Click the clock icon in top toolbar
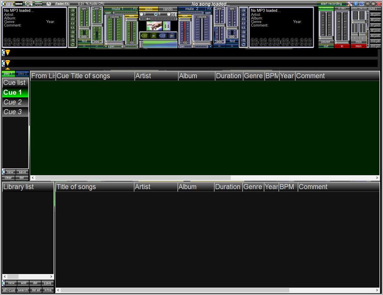 pyautogui.click(x=49, y=4)
